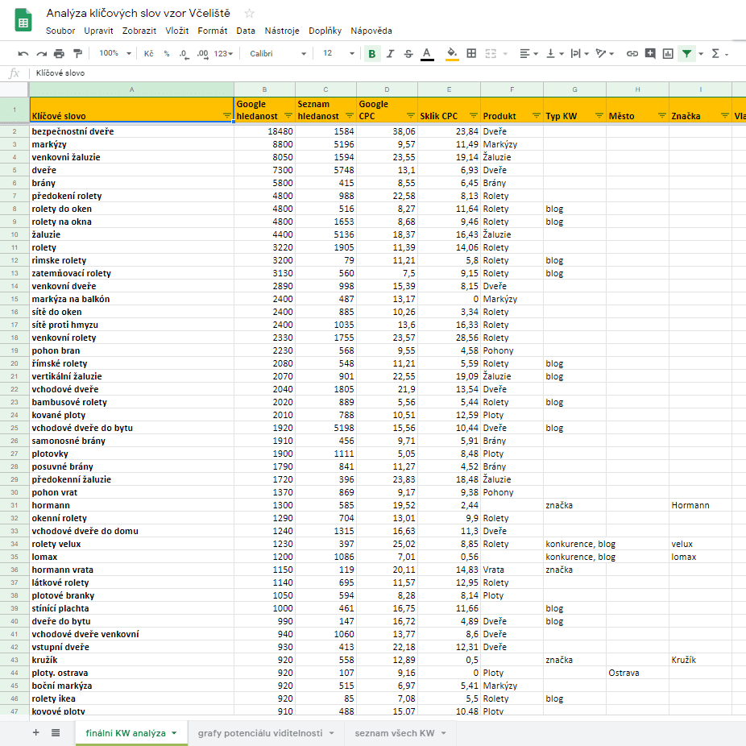The image size is (746, 746).
Task: Click the Print icon
Action: coord(59,54)
